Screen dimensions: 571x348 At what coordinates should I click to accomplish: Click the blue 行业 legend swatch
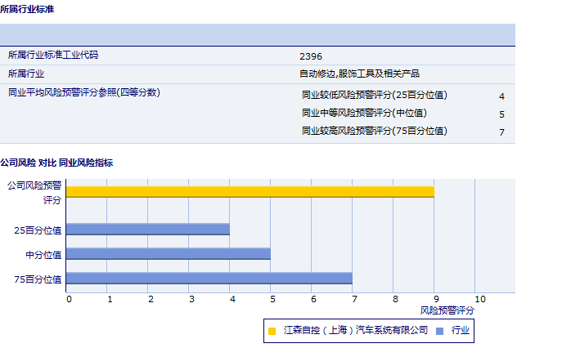[439, 331]
